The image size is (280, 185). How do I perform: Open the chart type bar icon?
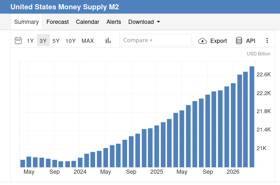[x=108, y=41]
